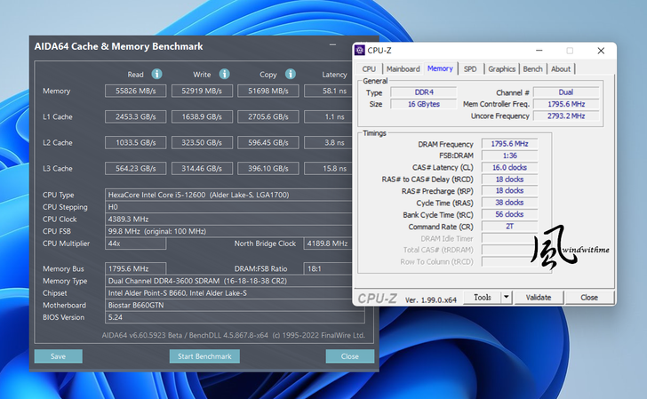Image resolution: width=647 pixels, height=399 pixels.
Task: Go to the Graphics tab
Action: [501, 68]
